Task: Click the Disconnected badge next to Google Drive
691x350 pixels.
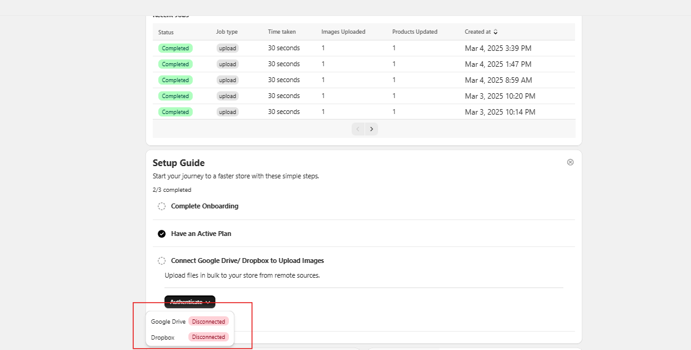Action: click(208, 321)
